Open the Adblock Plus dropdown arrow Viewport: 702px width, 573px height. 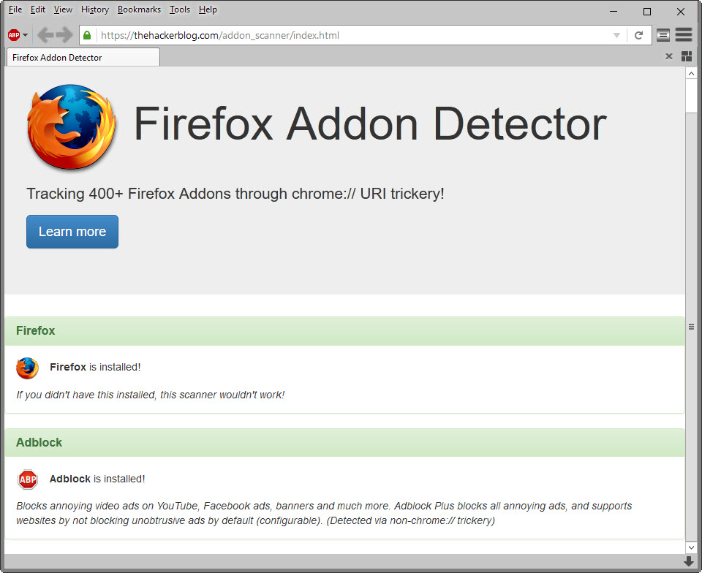[25, 35]
